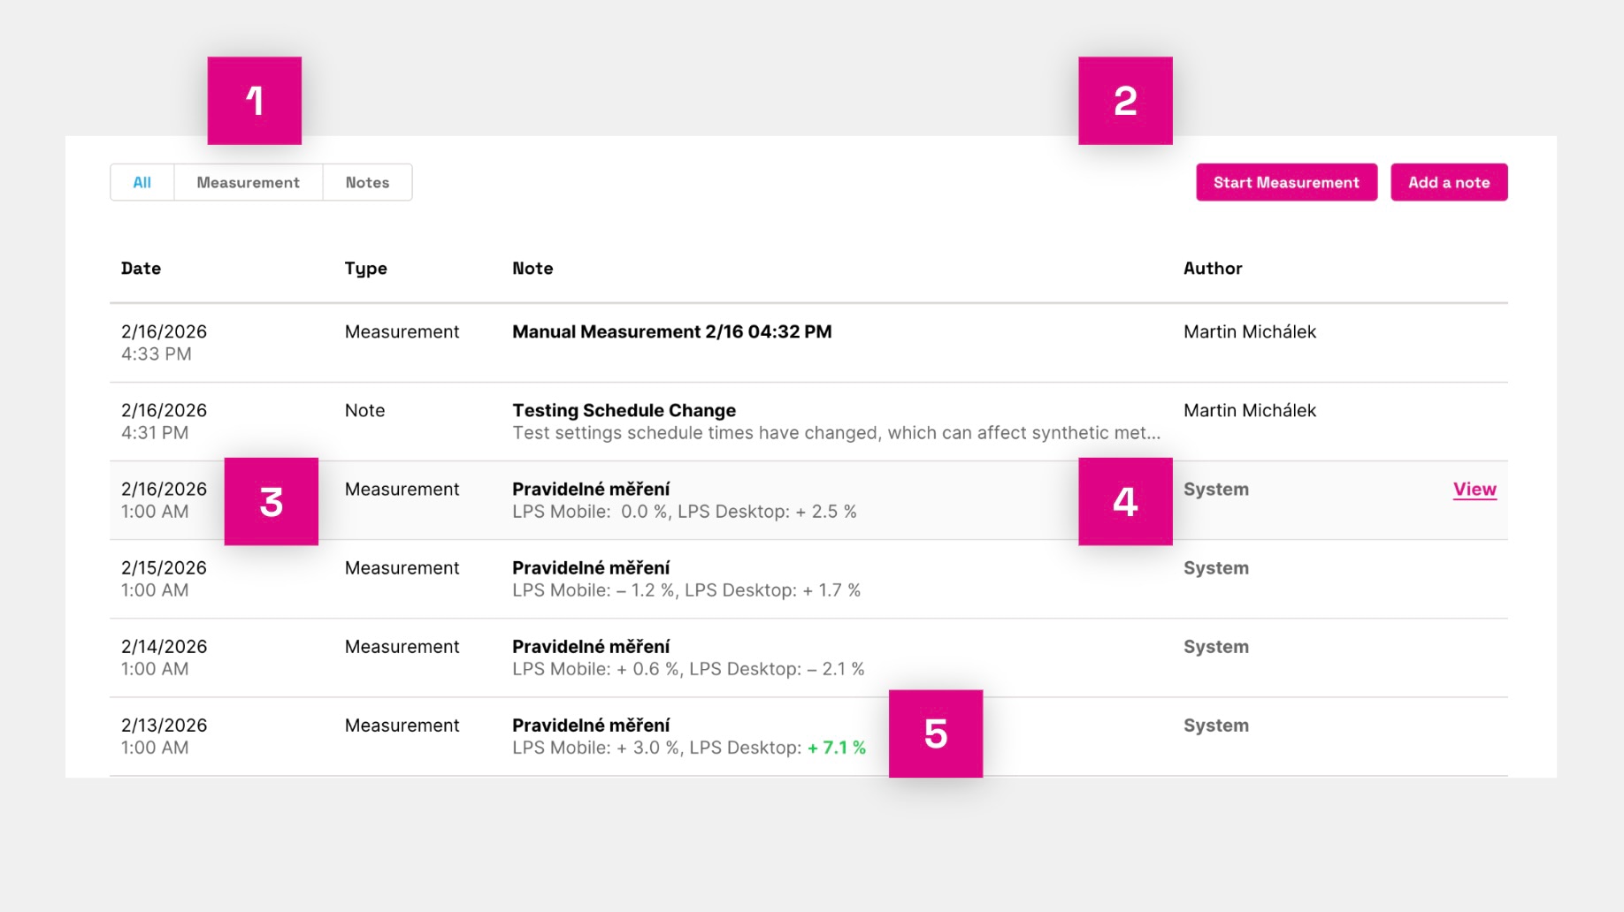
Task: Open the Notes filter tab
Action: pyautogui.click(x=367, y=182)
